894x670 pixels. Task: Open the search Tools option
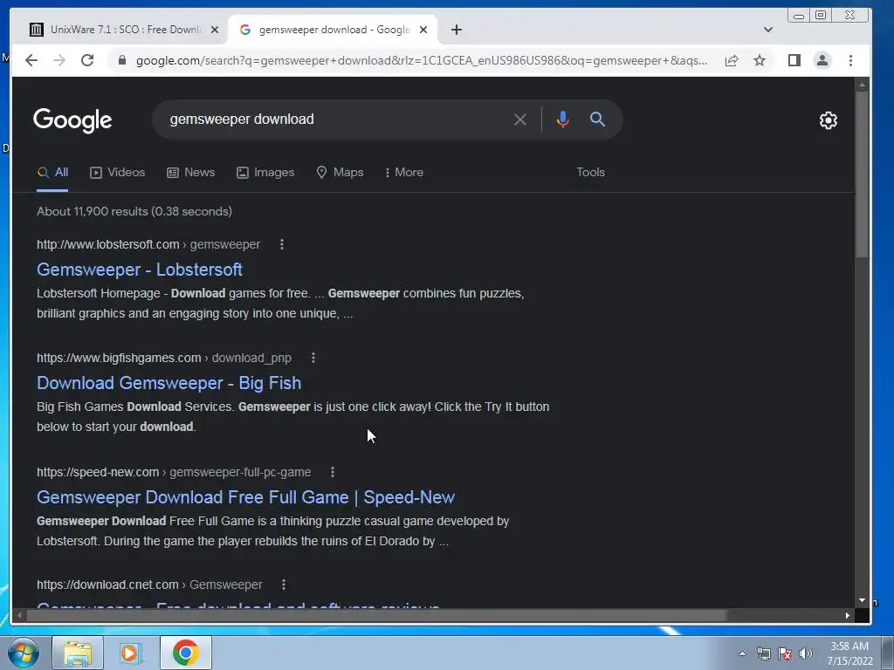(590, 172)
